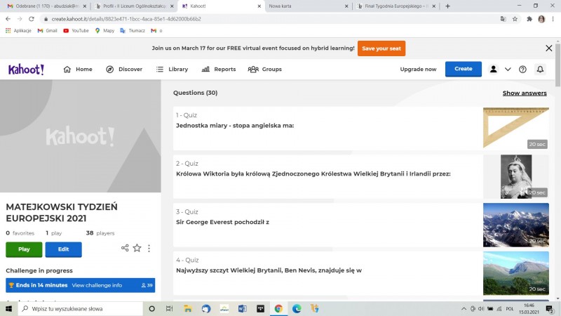Open the notifications bell
Screen dimensions: 561x316
pyautogui.click(x=540, y=70)
